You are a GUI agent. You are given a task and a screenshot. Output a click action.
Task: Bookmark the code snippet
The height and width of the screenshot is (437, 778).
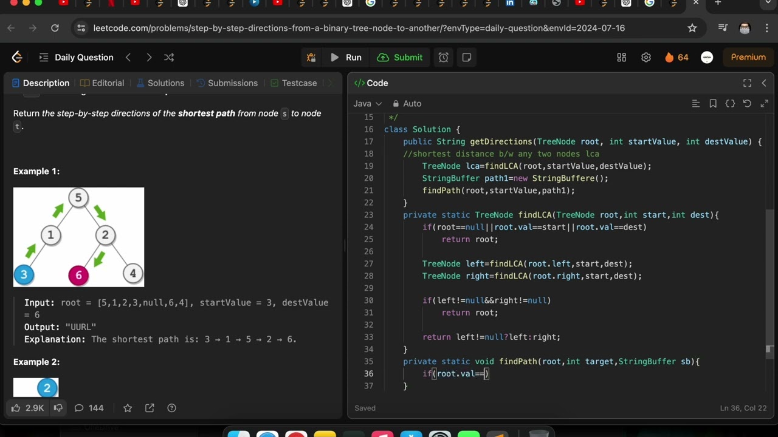pos(713,104)
